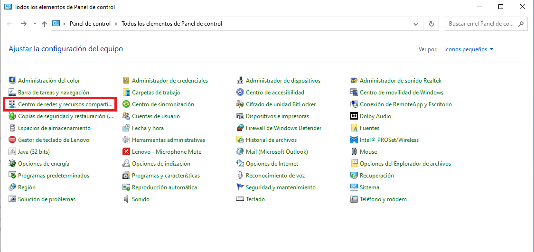534x252 pixels.
Task: Click 'Panel de control' in the breadcrumb path
Action: (x=90, y=24)
